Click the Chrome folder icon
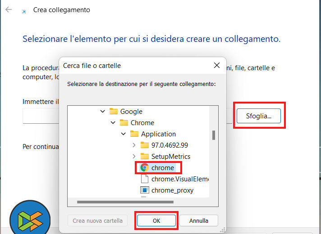The width and height of the screenshot is (321, 234). tap(124, 123)
